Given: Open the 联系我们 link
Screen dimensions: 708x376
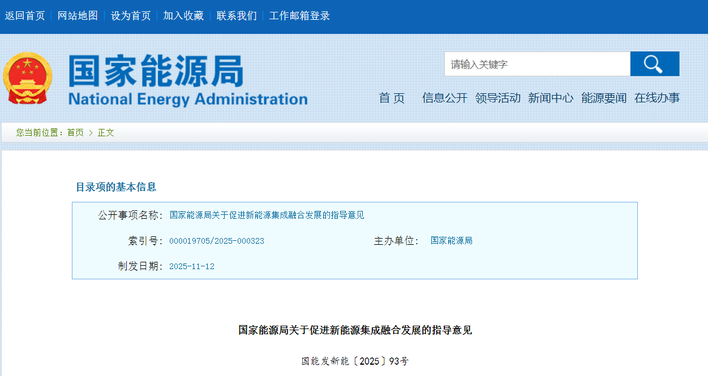Looking at the screenshot, I should pos(237,16).
